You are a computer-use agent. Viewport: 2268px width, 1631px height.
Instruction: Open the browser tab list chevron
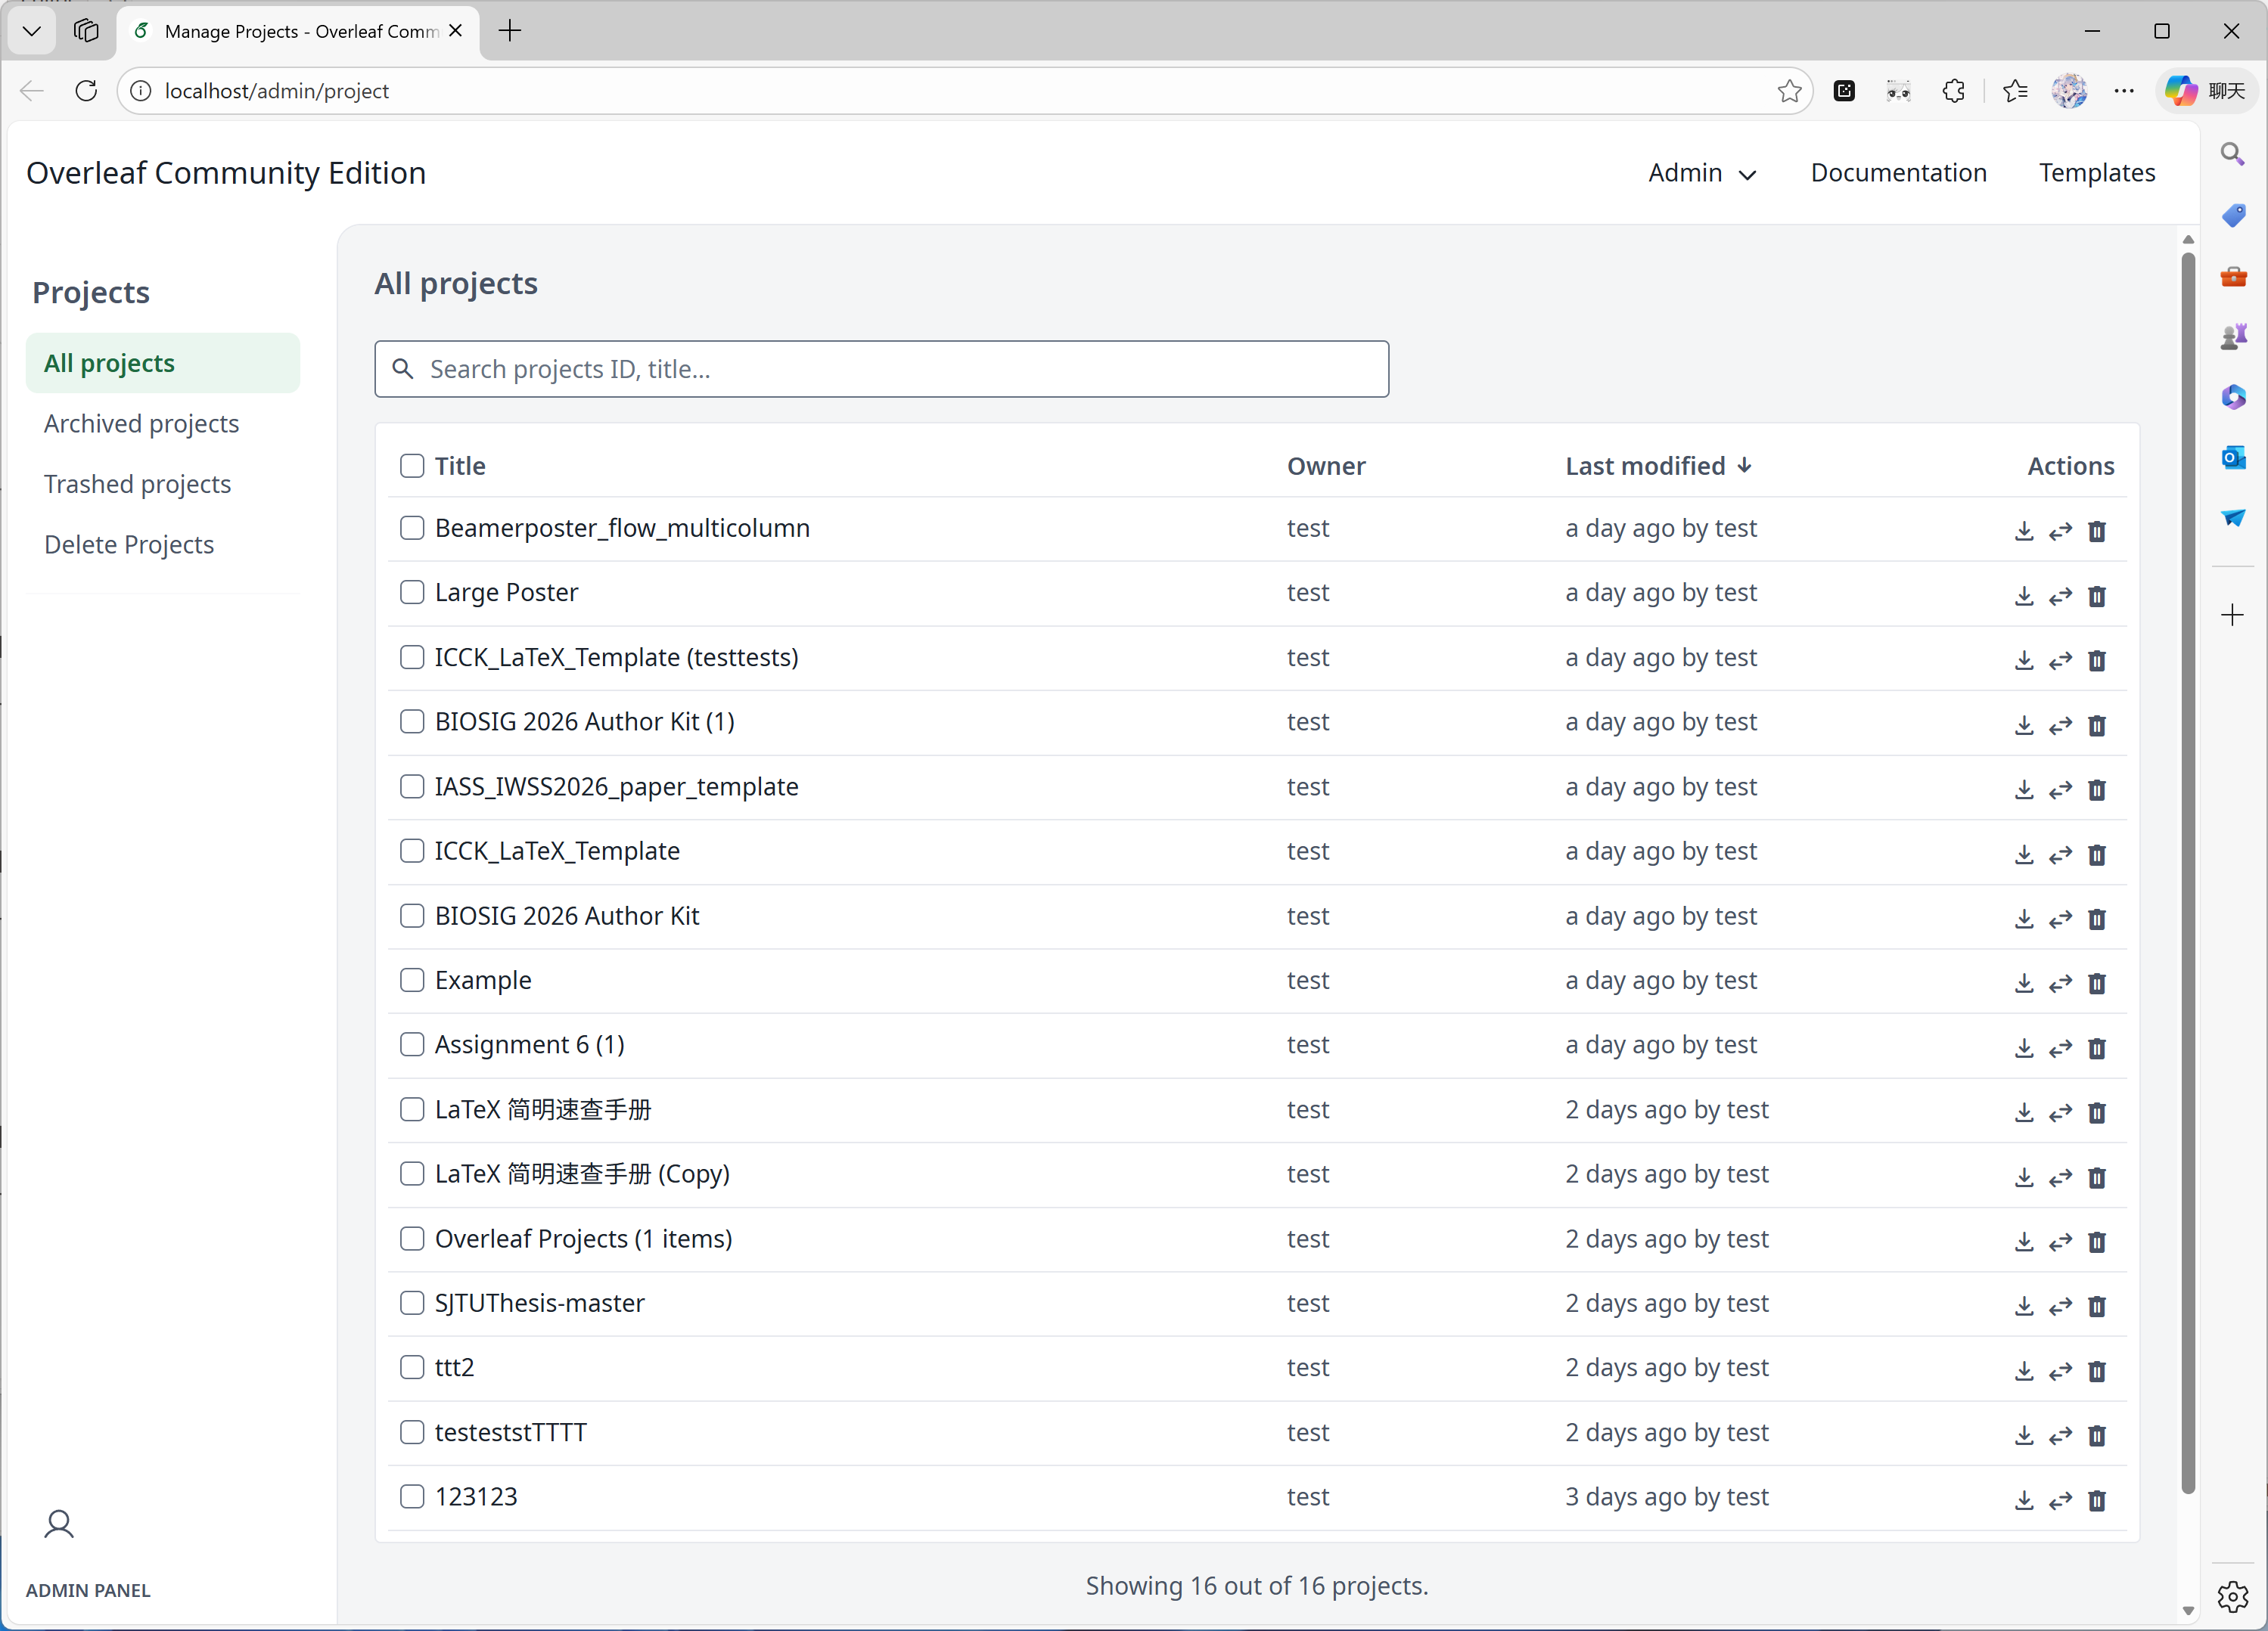[32, 31]
